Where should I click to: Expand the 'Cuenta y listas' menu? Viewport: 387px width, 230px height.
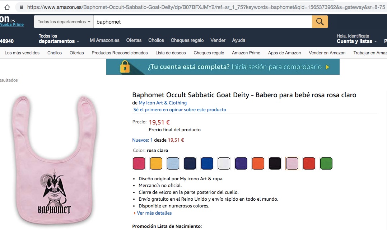tap(356, 41)
